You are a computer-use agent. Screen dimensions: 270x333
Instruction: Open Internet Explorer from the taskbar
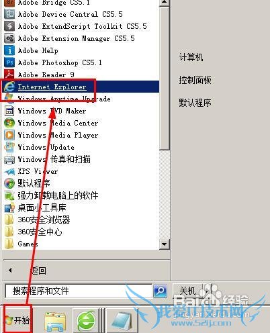pos(87,321)
